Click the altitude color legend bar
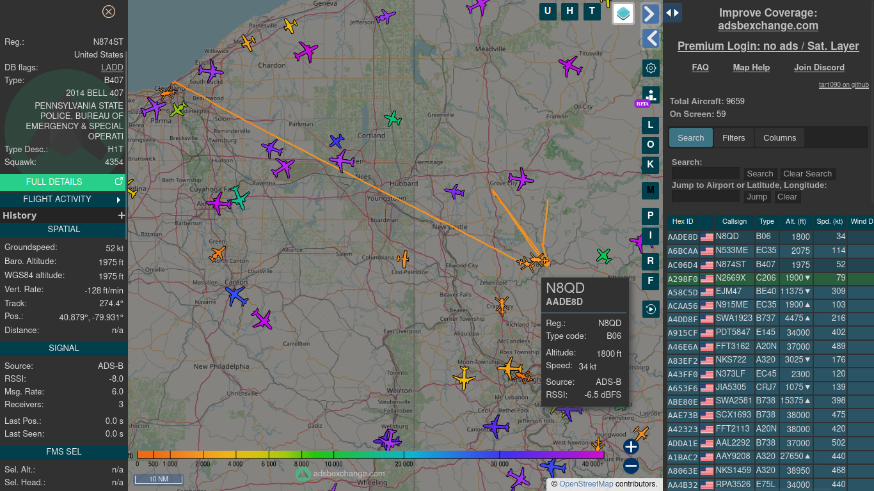 370,455
